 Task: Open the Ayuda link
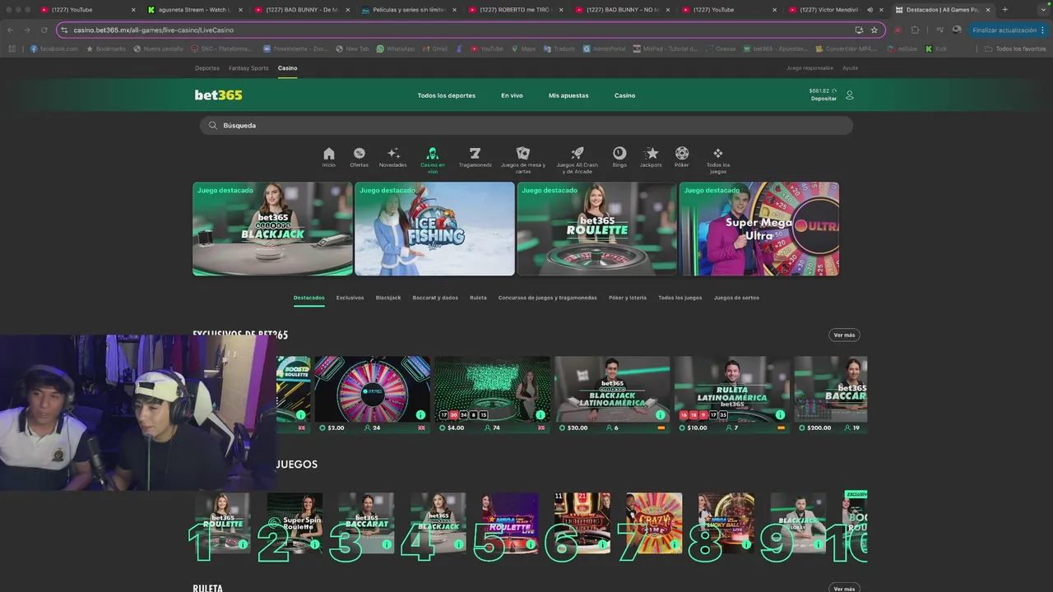pyautogui.click(x=850, y=68)
